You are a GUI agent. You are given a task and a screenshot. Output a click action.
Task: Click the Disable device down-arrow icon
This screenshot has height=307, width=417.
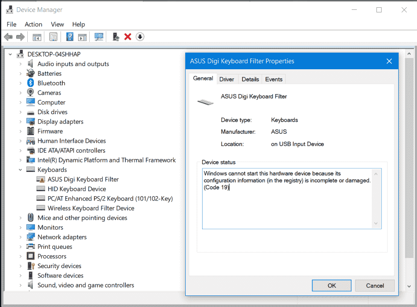pyautogui.click(x=140, y=37)
